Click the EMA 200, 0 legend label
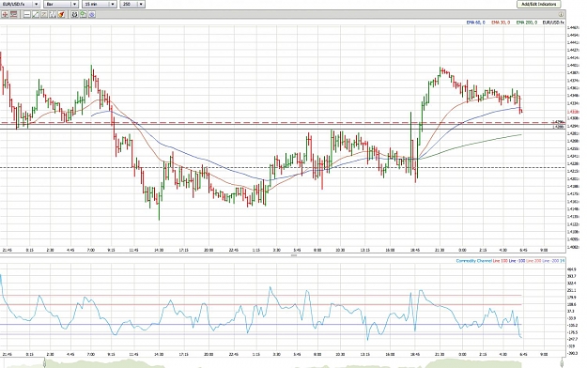 coord(527,23)
